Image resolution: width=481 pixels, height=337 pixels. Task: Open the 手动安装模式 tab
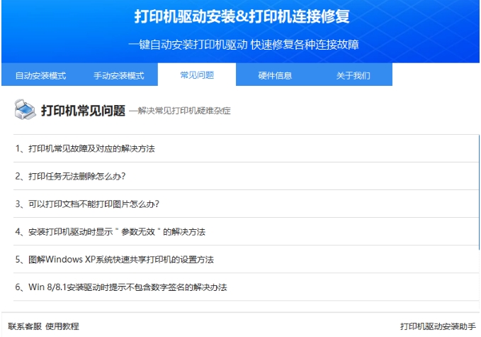click(x=118, y=75)
